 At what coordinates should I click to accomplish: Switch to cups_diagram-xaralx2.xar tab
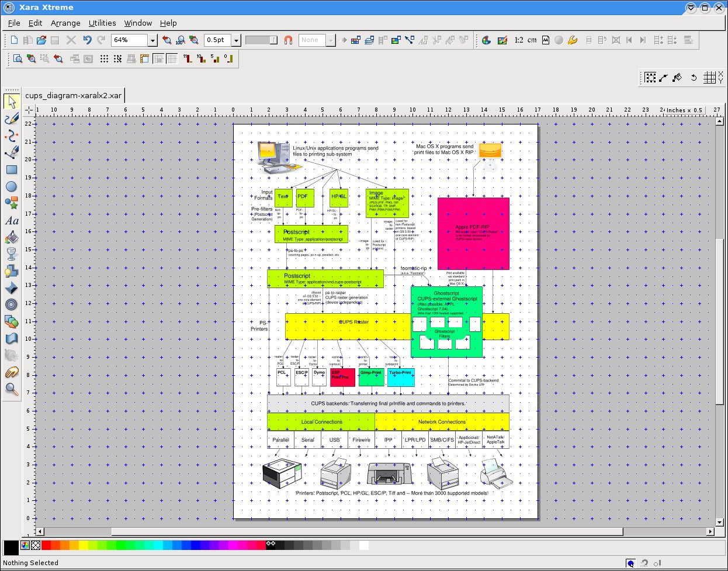coord(74,96)
